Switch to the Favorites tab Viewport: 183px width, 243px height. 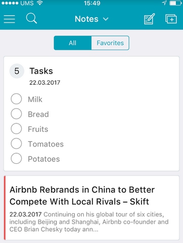(x=110, y=43)
